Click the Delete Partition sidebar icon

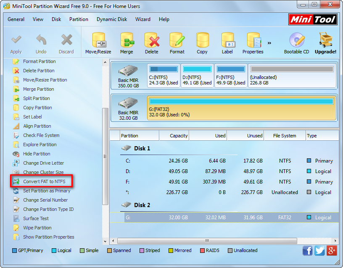tap(16, 71)
